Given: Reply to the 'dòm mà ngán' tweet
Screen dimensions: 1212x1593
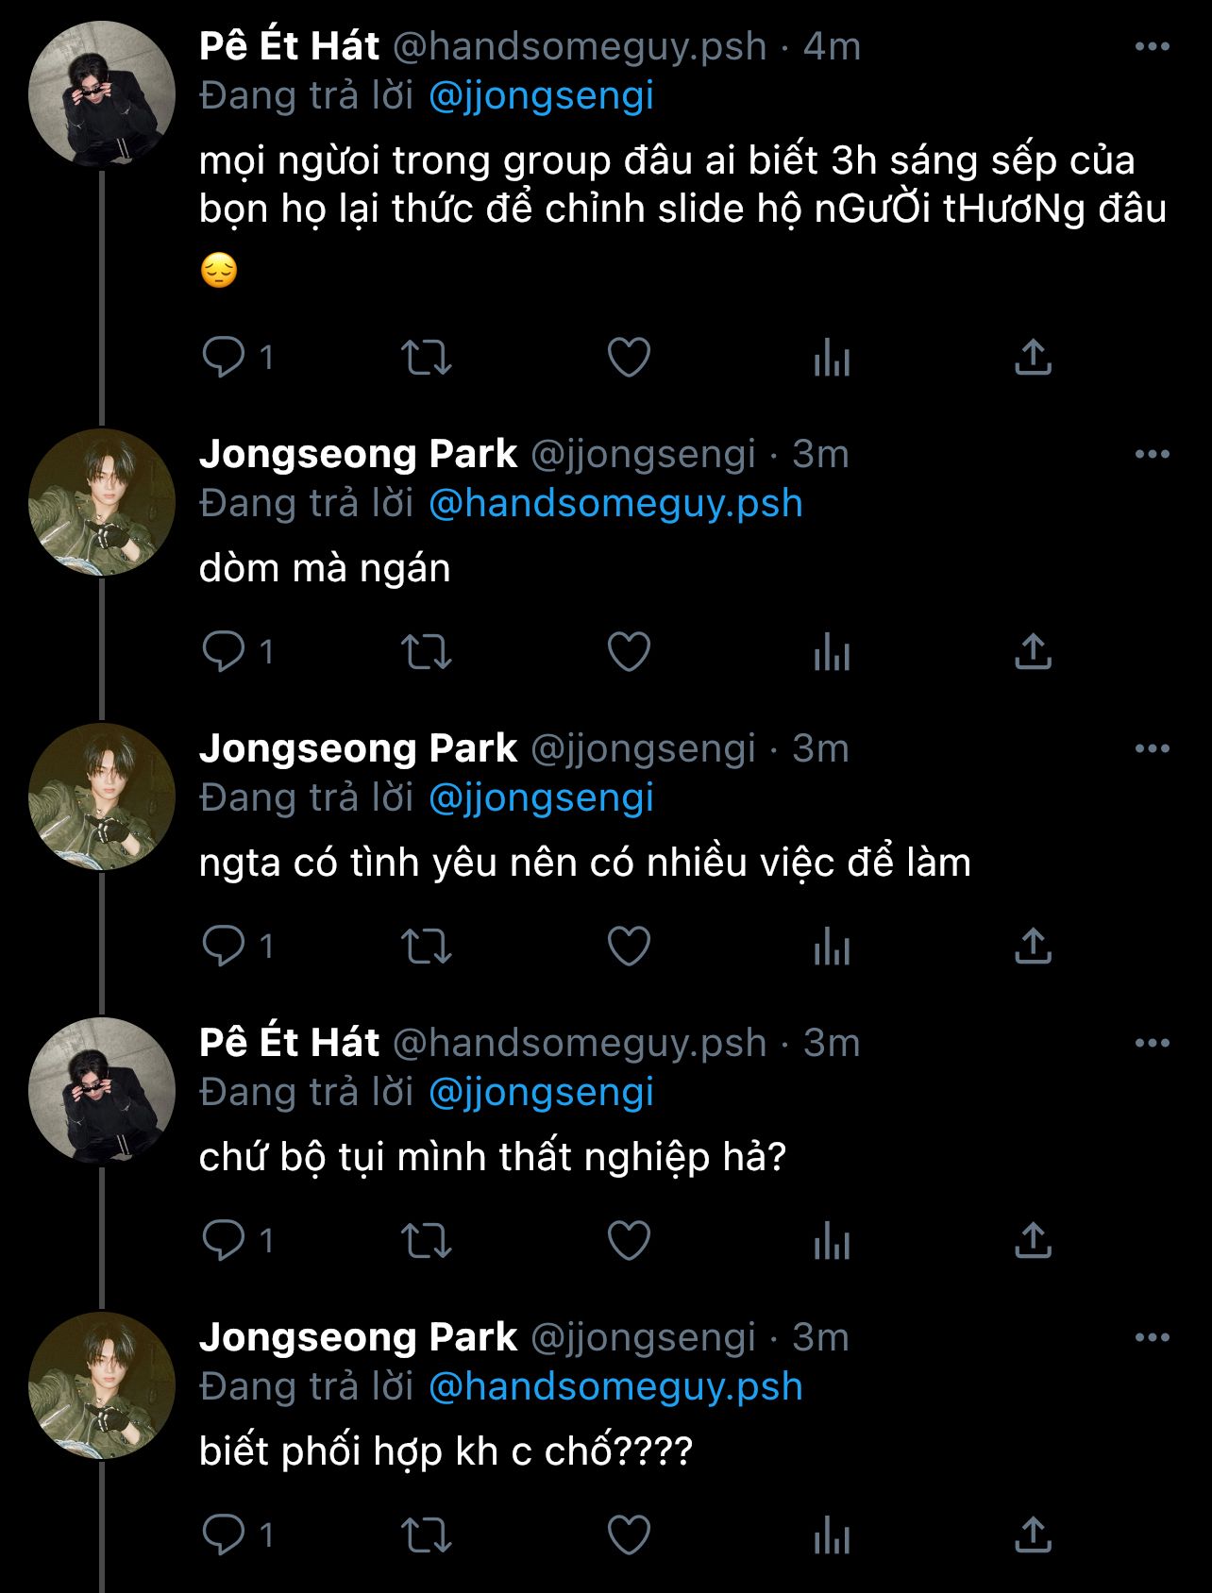Looking at the screenshot, I should tap(224, 652).
